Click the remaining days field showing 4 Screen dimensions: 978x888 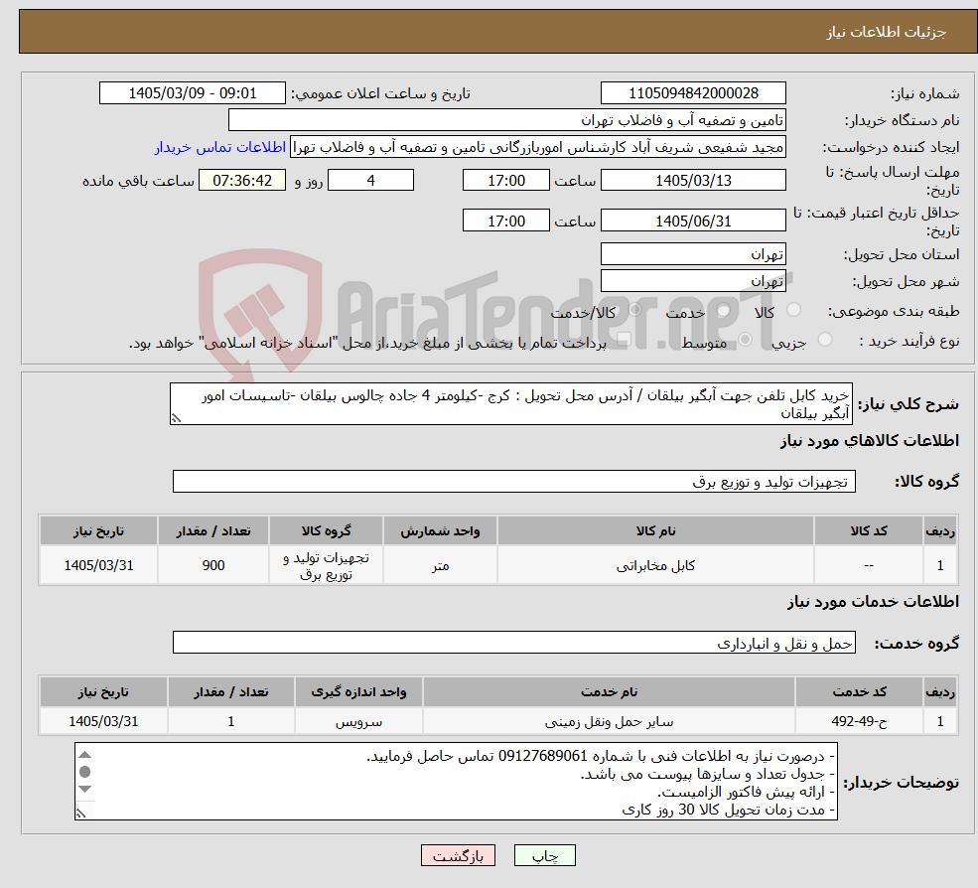pyautogui.click(x=370, y=181)
